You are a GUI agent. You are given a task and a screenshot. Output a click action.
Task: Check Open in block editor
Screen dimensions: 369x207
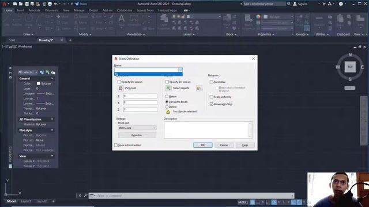point(116,145)
